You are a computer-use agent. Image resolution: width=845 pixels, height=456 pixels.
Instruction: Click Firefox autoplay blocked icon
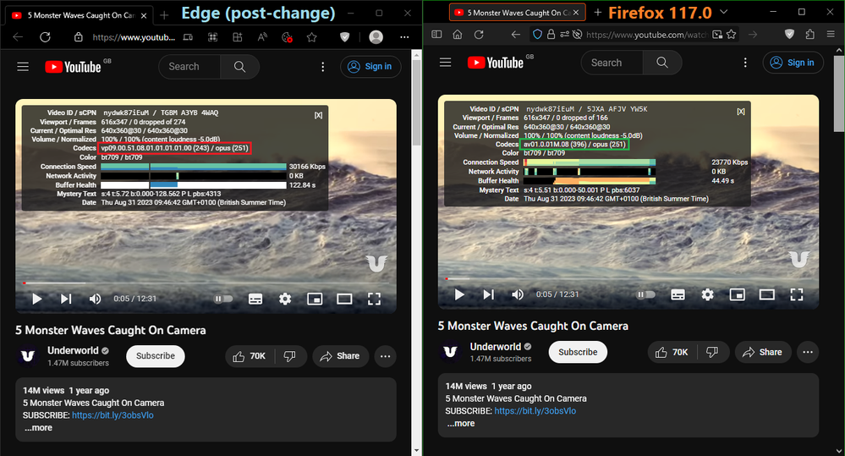click(577, 35)
